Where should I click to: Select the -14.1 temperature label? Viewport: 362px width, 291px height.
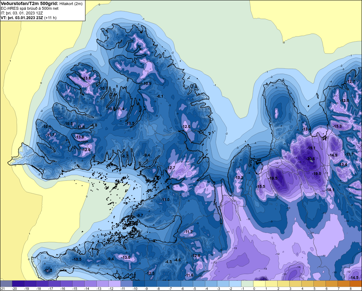(x=330, y=190)
